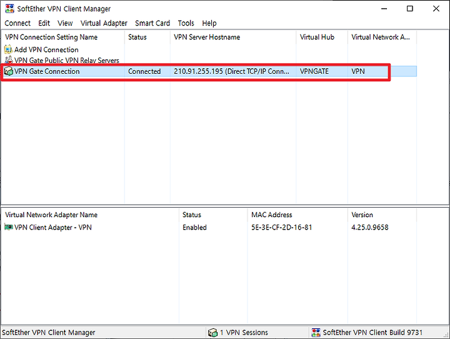Screen dimensions: 450x339
Task: Click the adapter list Status column header
Action: tap(213, 215)
